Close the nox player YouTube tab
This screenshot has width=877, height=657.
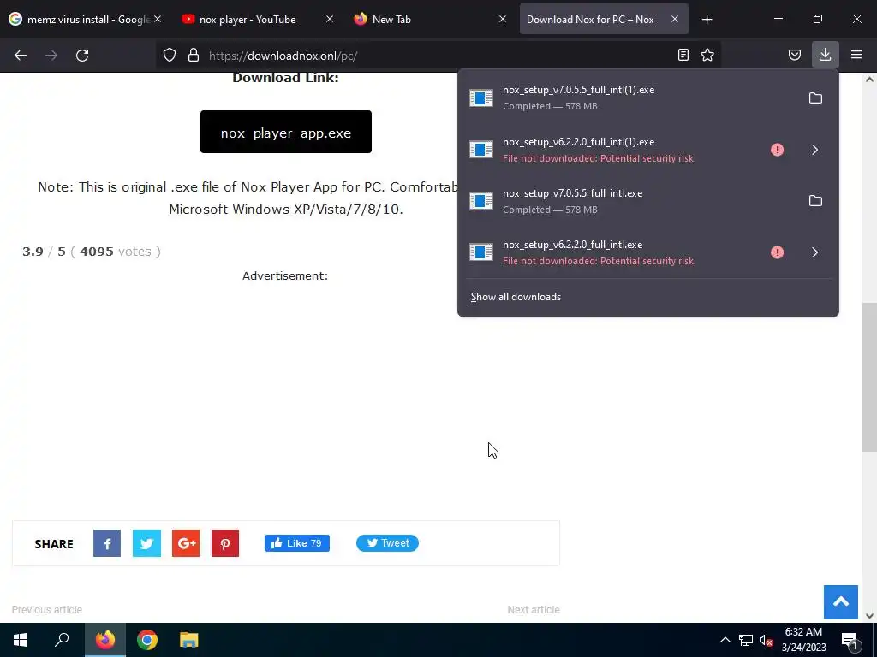(330, 20)
